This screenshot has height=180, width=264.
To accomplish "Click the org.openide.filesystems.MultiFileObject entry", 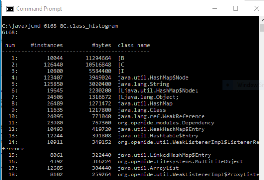I will tap(180, 162).
